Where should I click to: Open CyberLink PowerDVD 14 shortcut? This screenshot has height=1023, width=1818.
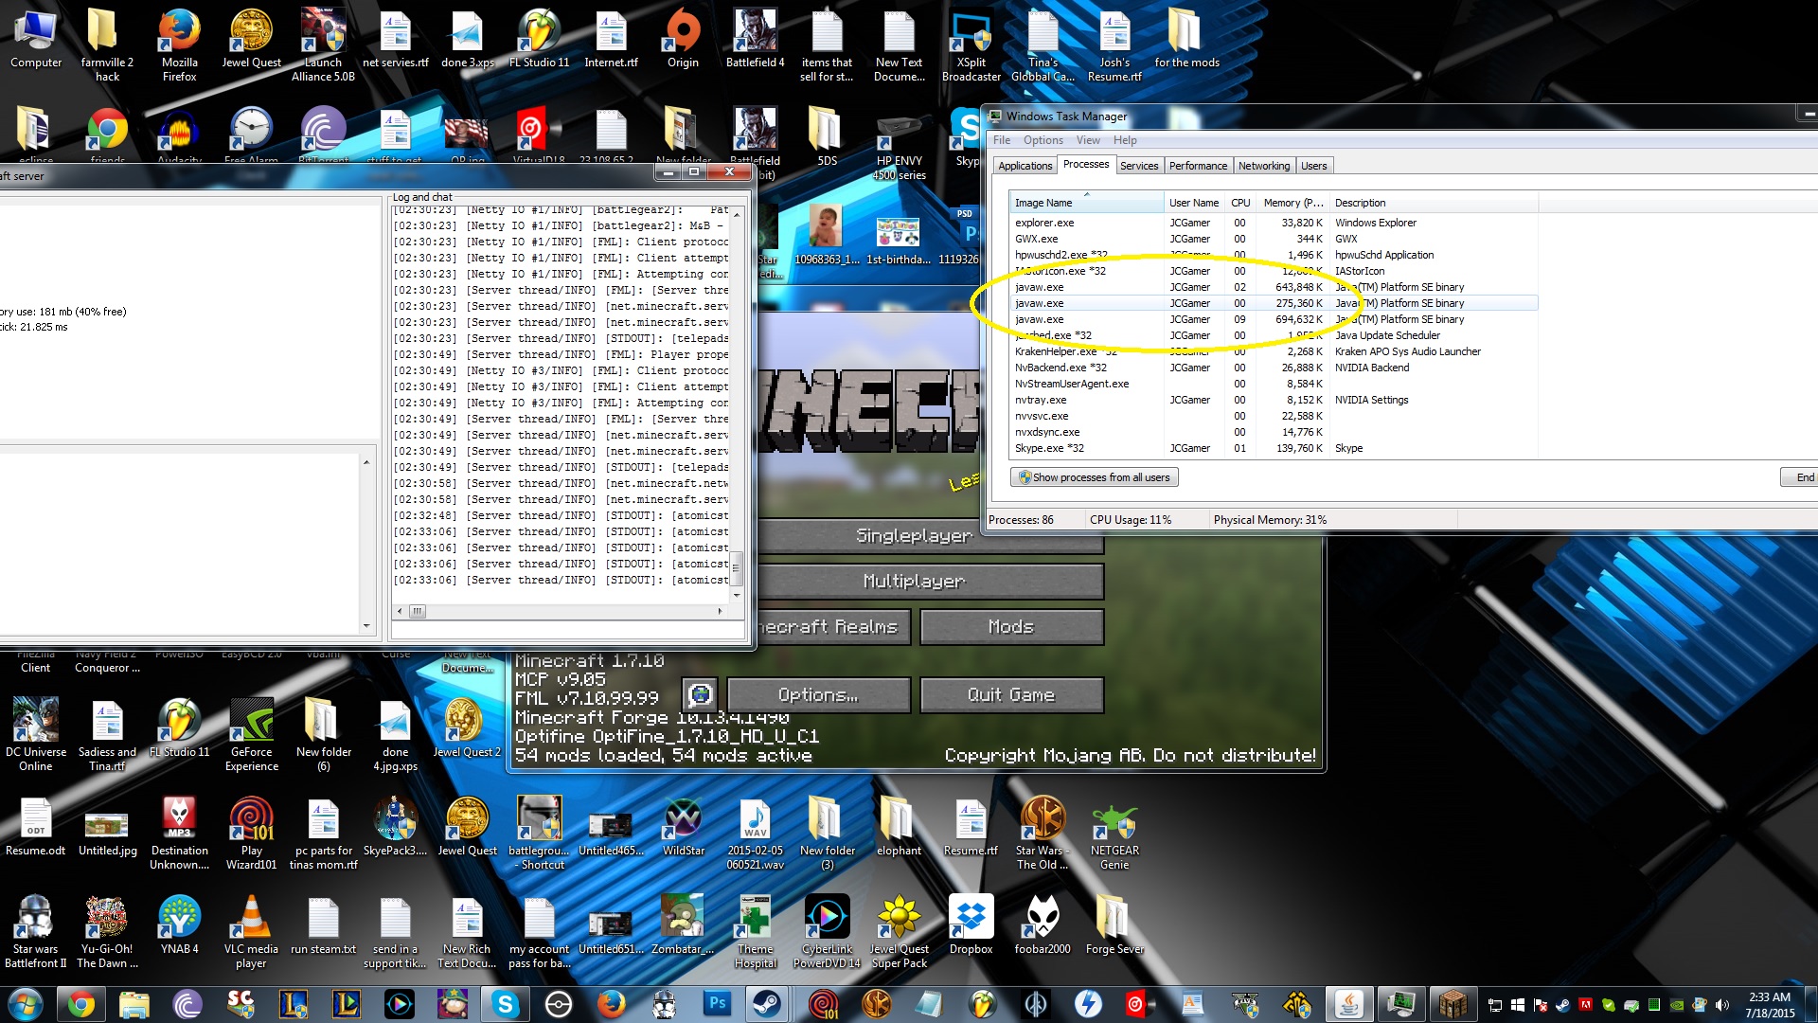click(827, 932)
